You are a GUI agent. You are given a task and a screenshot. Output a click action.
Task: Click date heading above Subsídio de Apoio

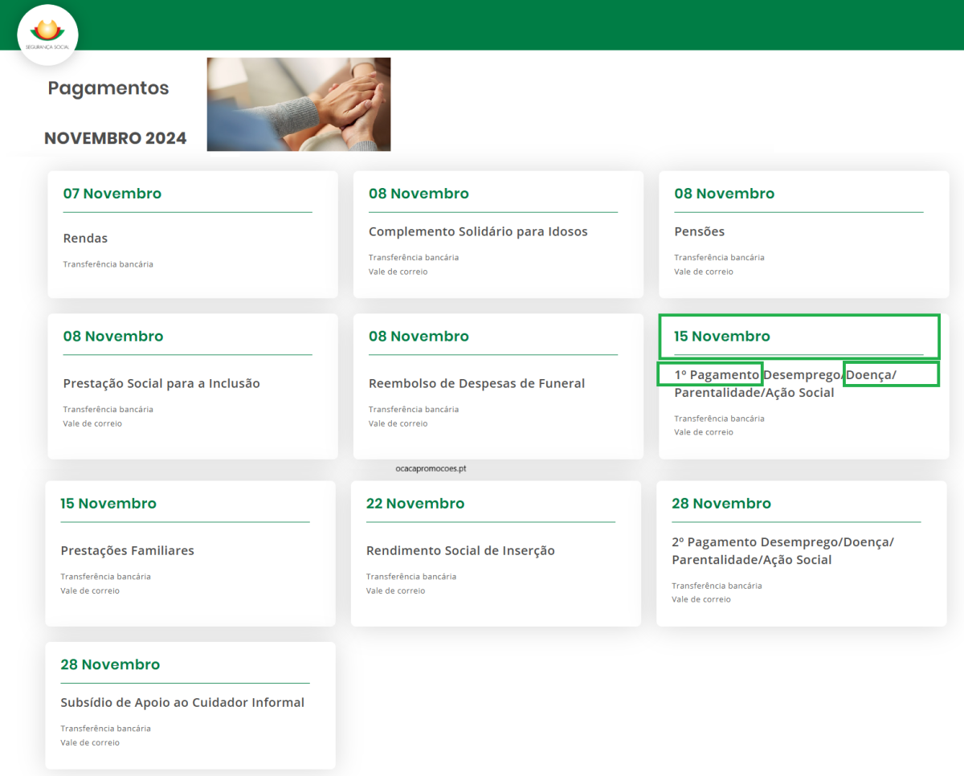click(x=110, y=664)
